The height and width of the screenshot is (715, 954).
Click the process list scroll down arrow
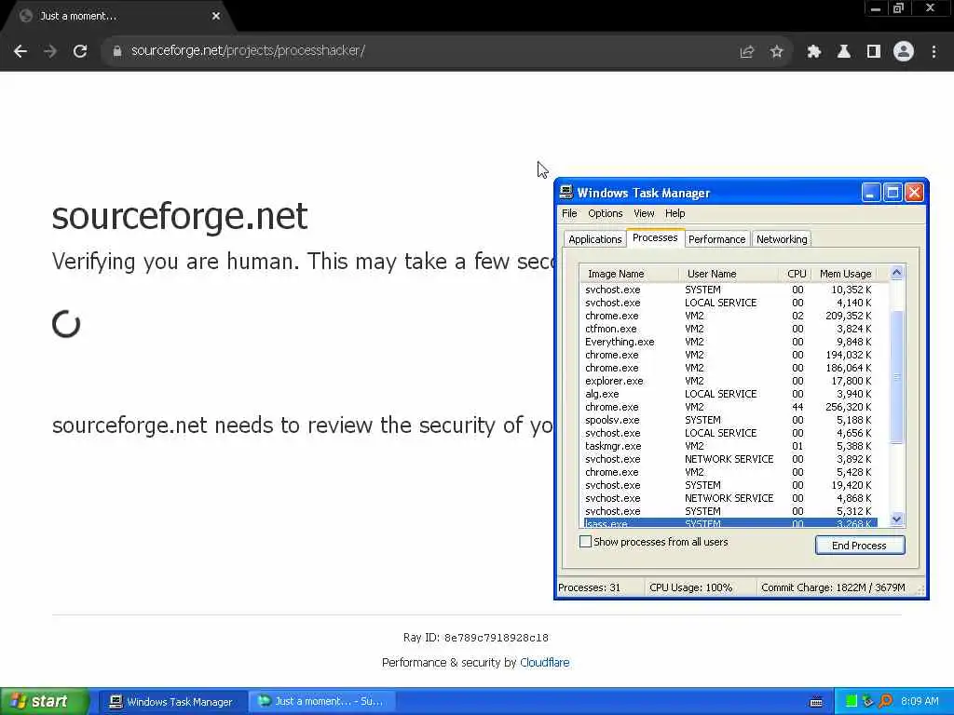896,519
